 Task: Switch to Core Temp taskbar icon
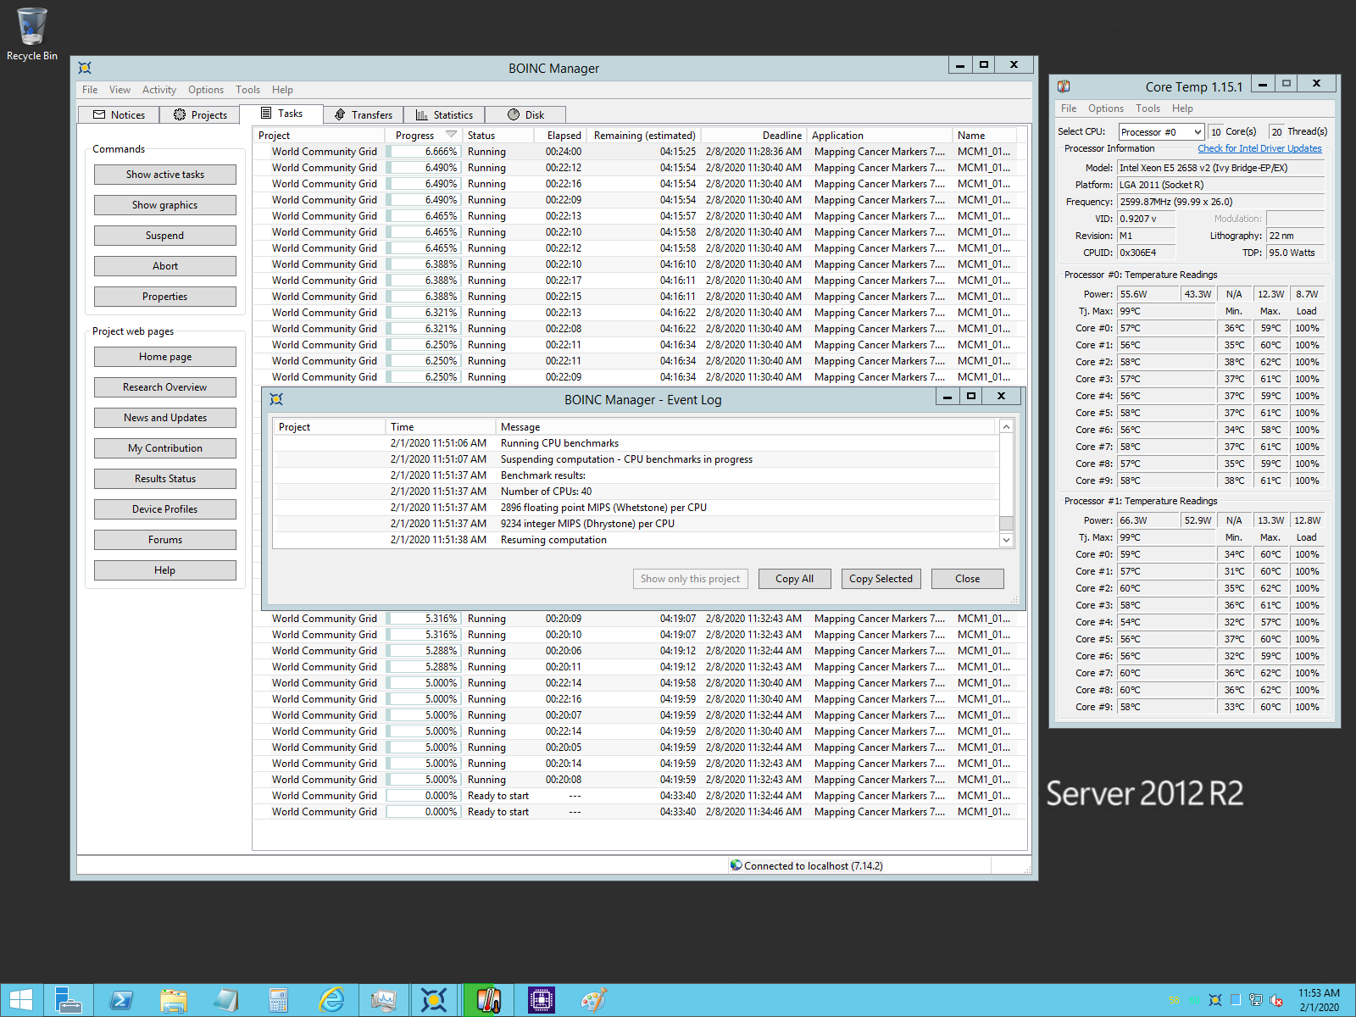488,1000
